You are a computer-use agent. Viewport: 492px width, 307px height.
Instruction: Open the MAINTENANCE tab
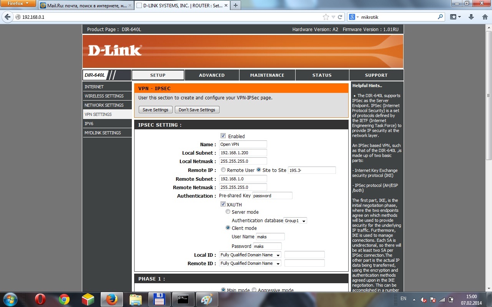[267, 75]
